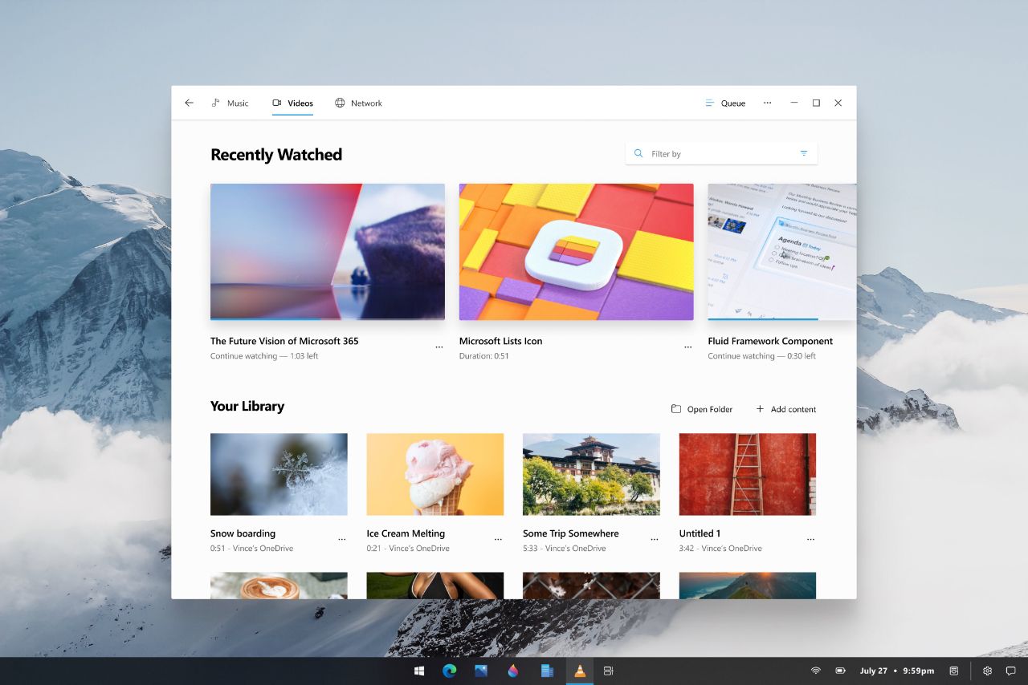Play the Microsoft Lists Icon video thumbnail

click(x=577, y=252)
